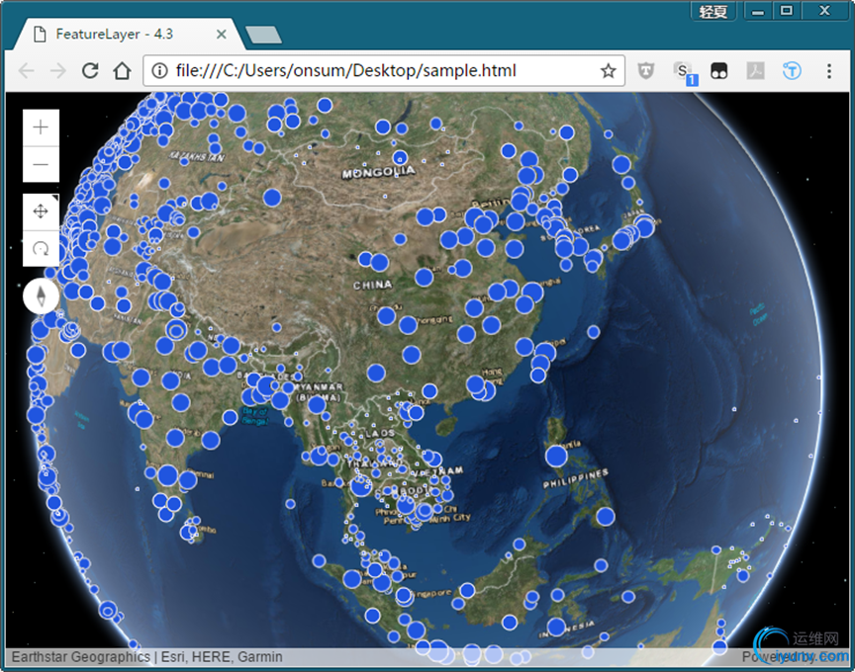Open the S extension with badge 1
This screenshot has width=855, height=672.
click(x=684, y=72)
